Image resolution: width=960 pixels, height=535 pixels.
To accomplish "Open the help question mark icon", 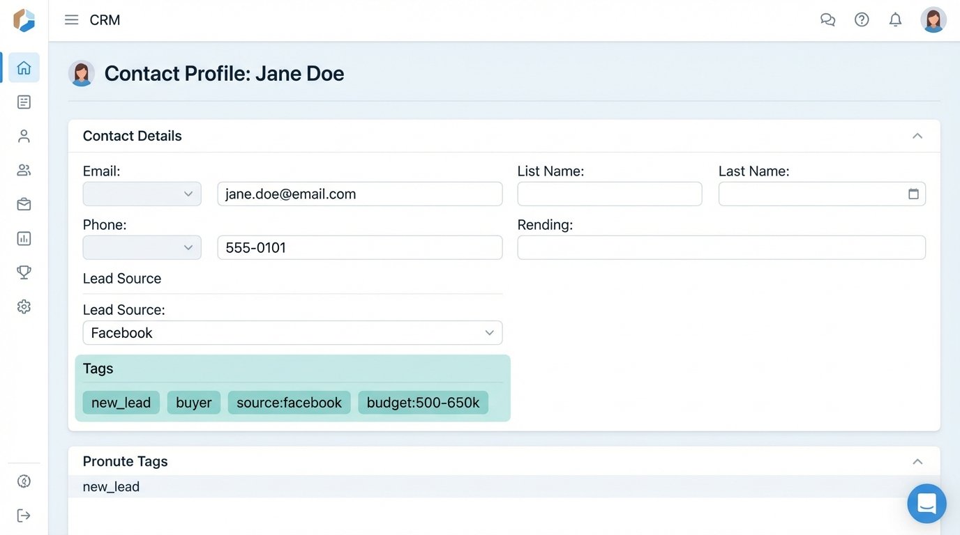I will click(862, 20).
